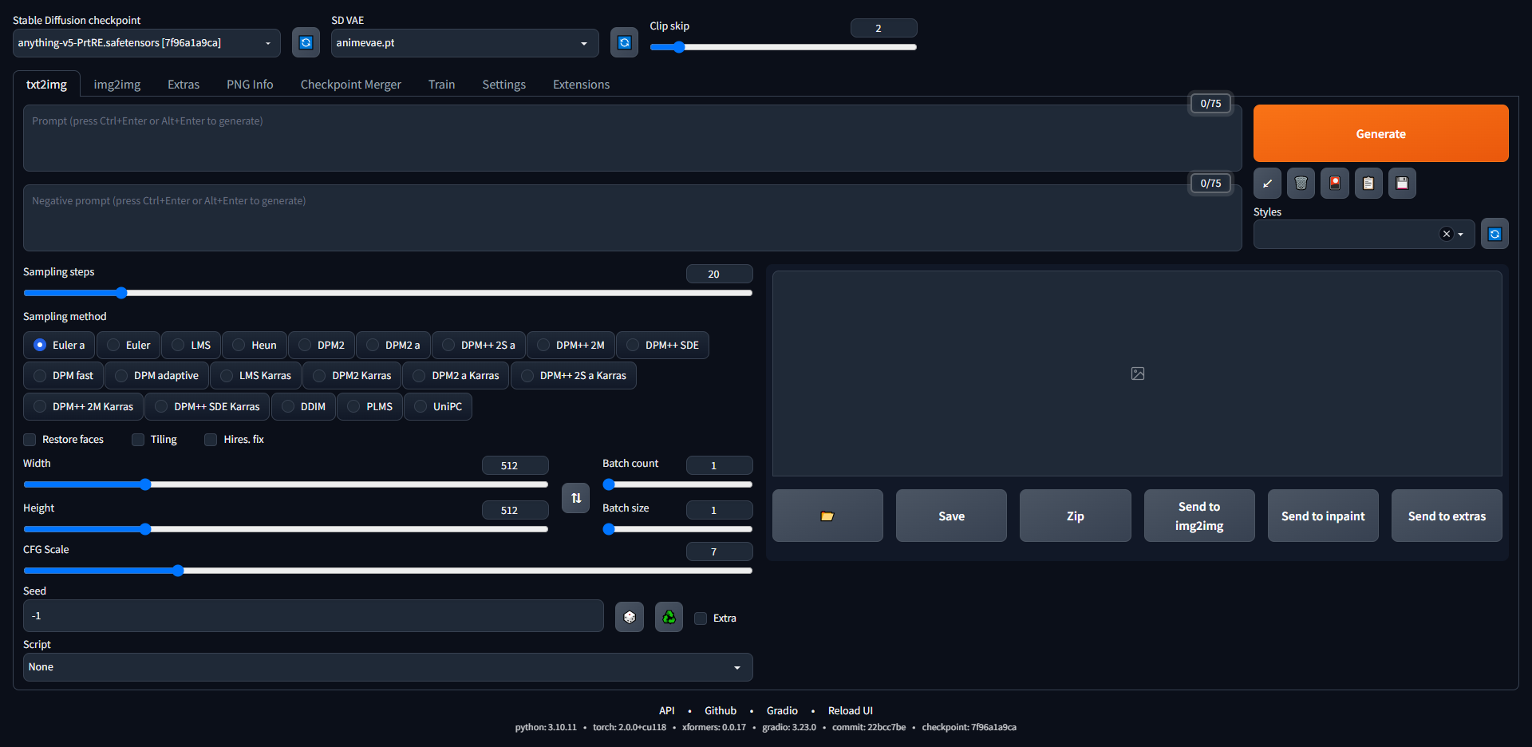The width and height of the screenshot is (1532, 747).
Task: Expand the Styles dropdown
Action: 1460,235
